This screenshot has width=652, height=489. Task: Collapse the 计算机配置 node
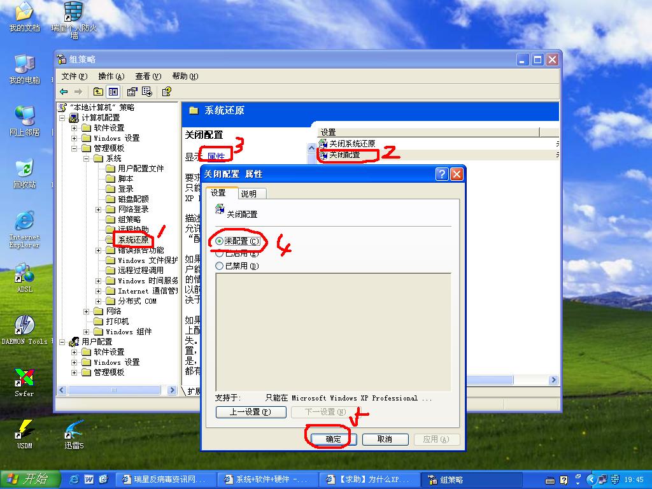[x=62, y=118]
